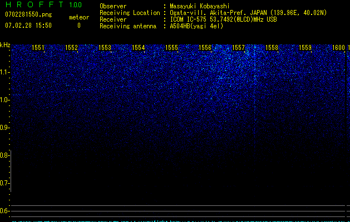Click the 0.6 kHz axis label
350x222 pixels.
pos(4,211)
